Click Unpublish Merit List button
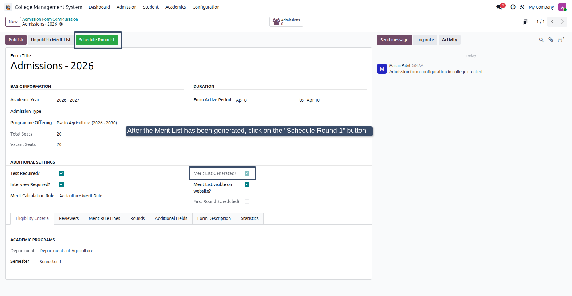572x296 pixels. (51, 40)
